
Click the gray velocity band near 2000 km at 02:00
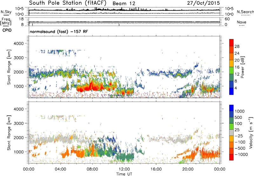(x=44, y=139)
